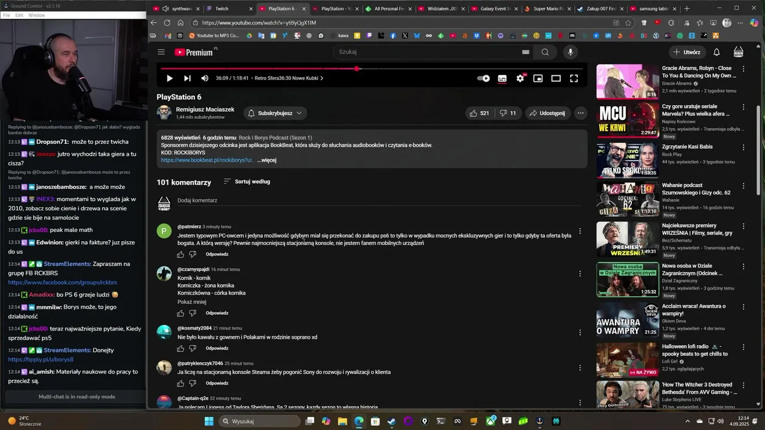Image resolution: width=765 pixels, height=430 pixels.
Task: Open options menu for @patmierz comment
Action: [x=580, y=231]
